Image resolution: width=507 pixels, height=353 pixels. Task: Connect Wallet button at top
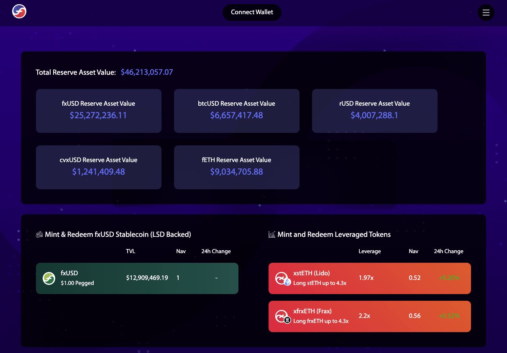(x=252, y=12)
